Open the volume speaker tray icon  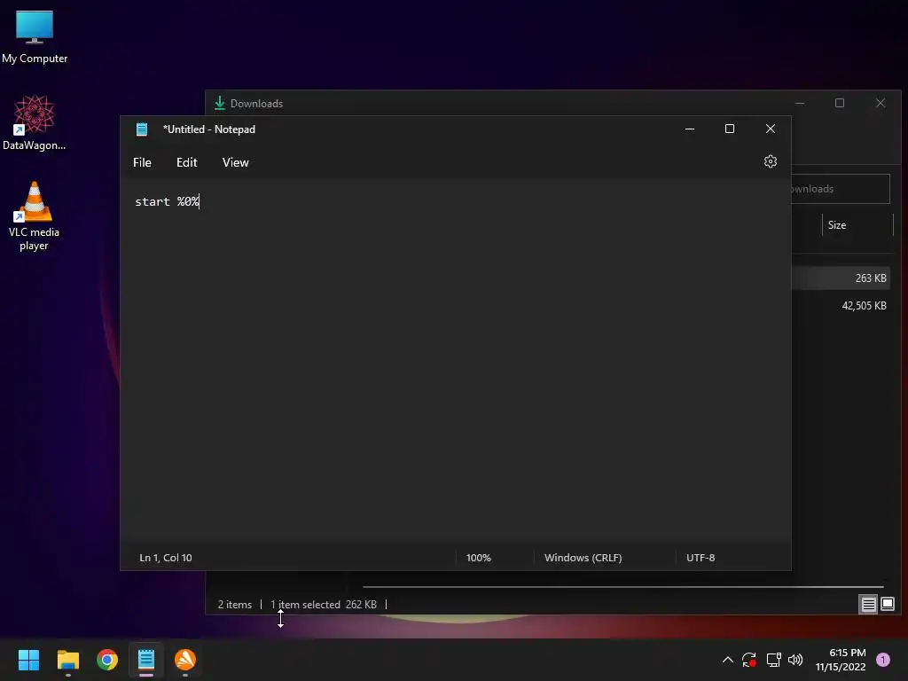795,660
